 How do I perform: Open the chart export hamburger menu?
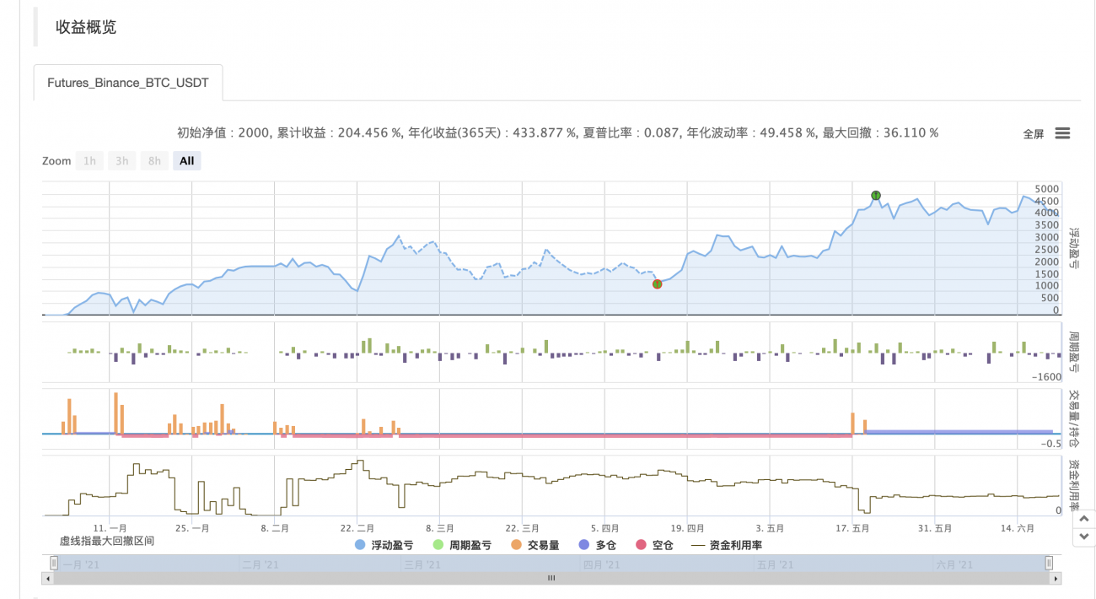(x=1062, y=132)
